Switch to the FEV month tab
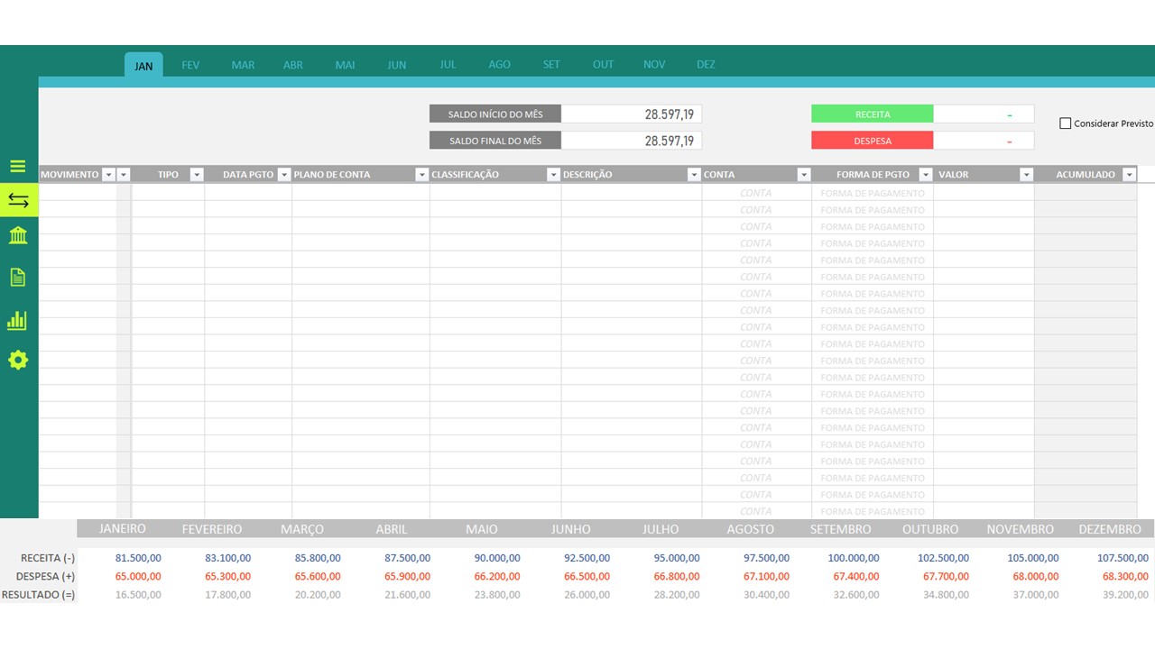1155x649 pixels. 190,65
